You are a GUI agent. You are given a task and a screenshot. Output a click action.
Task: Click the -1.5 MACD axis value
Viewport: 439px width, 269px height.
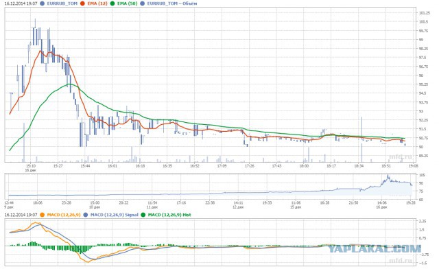tap(423, 263)
